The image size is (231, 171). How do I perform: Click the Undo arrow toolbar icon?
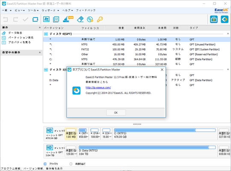pos(6,19)
